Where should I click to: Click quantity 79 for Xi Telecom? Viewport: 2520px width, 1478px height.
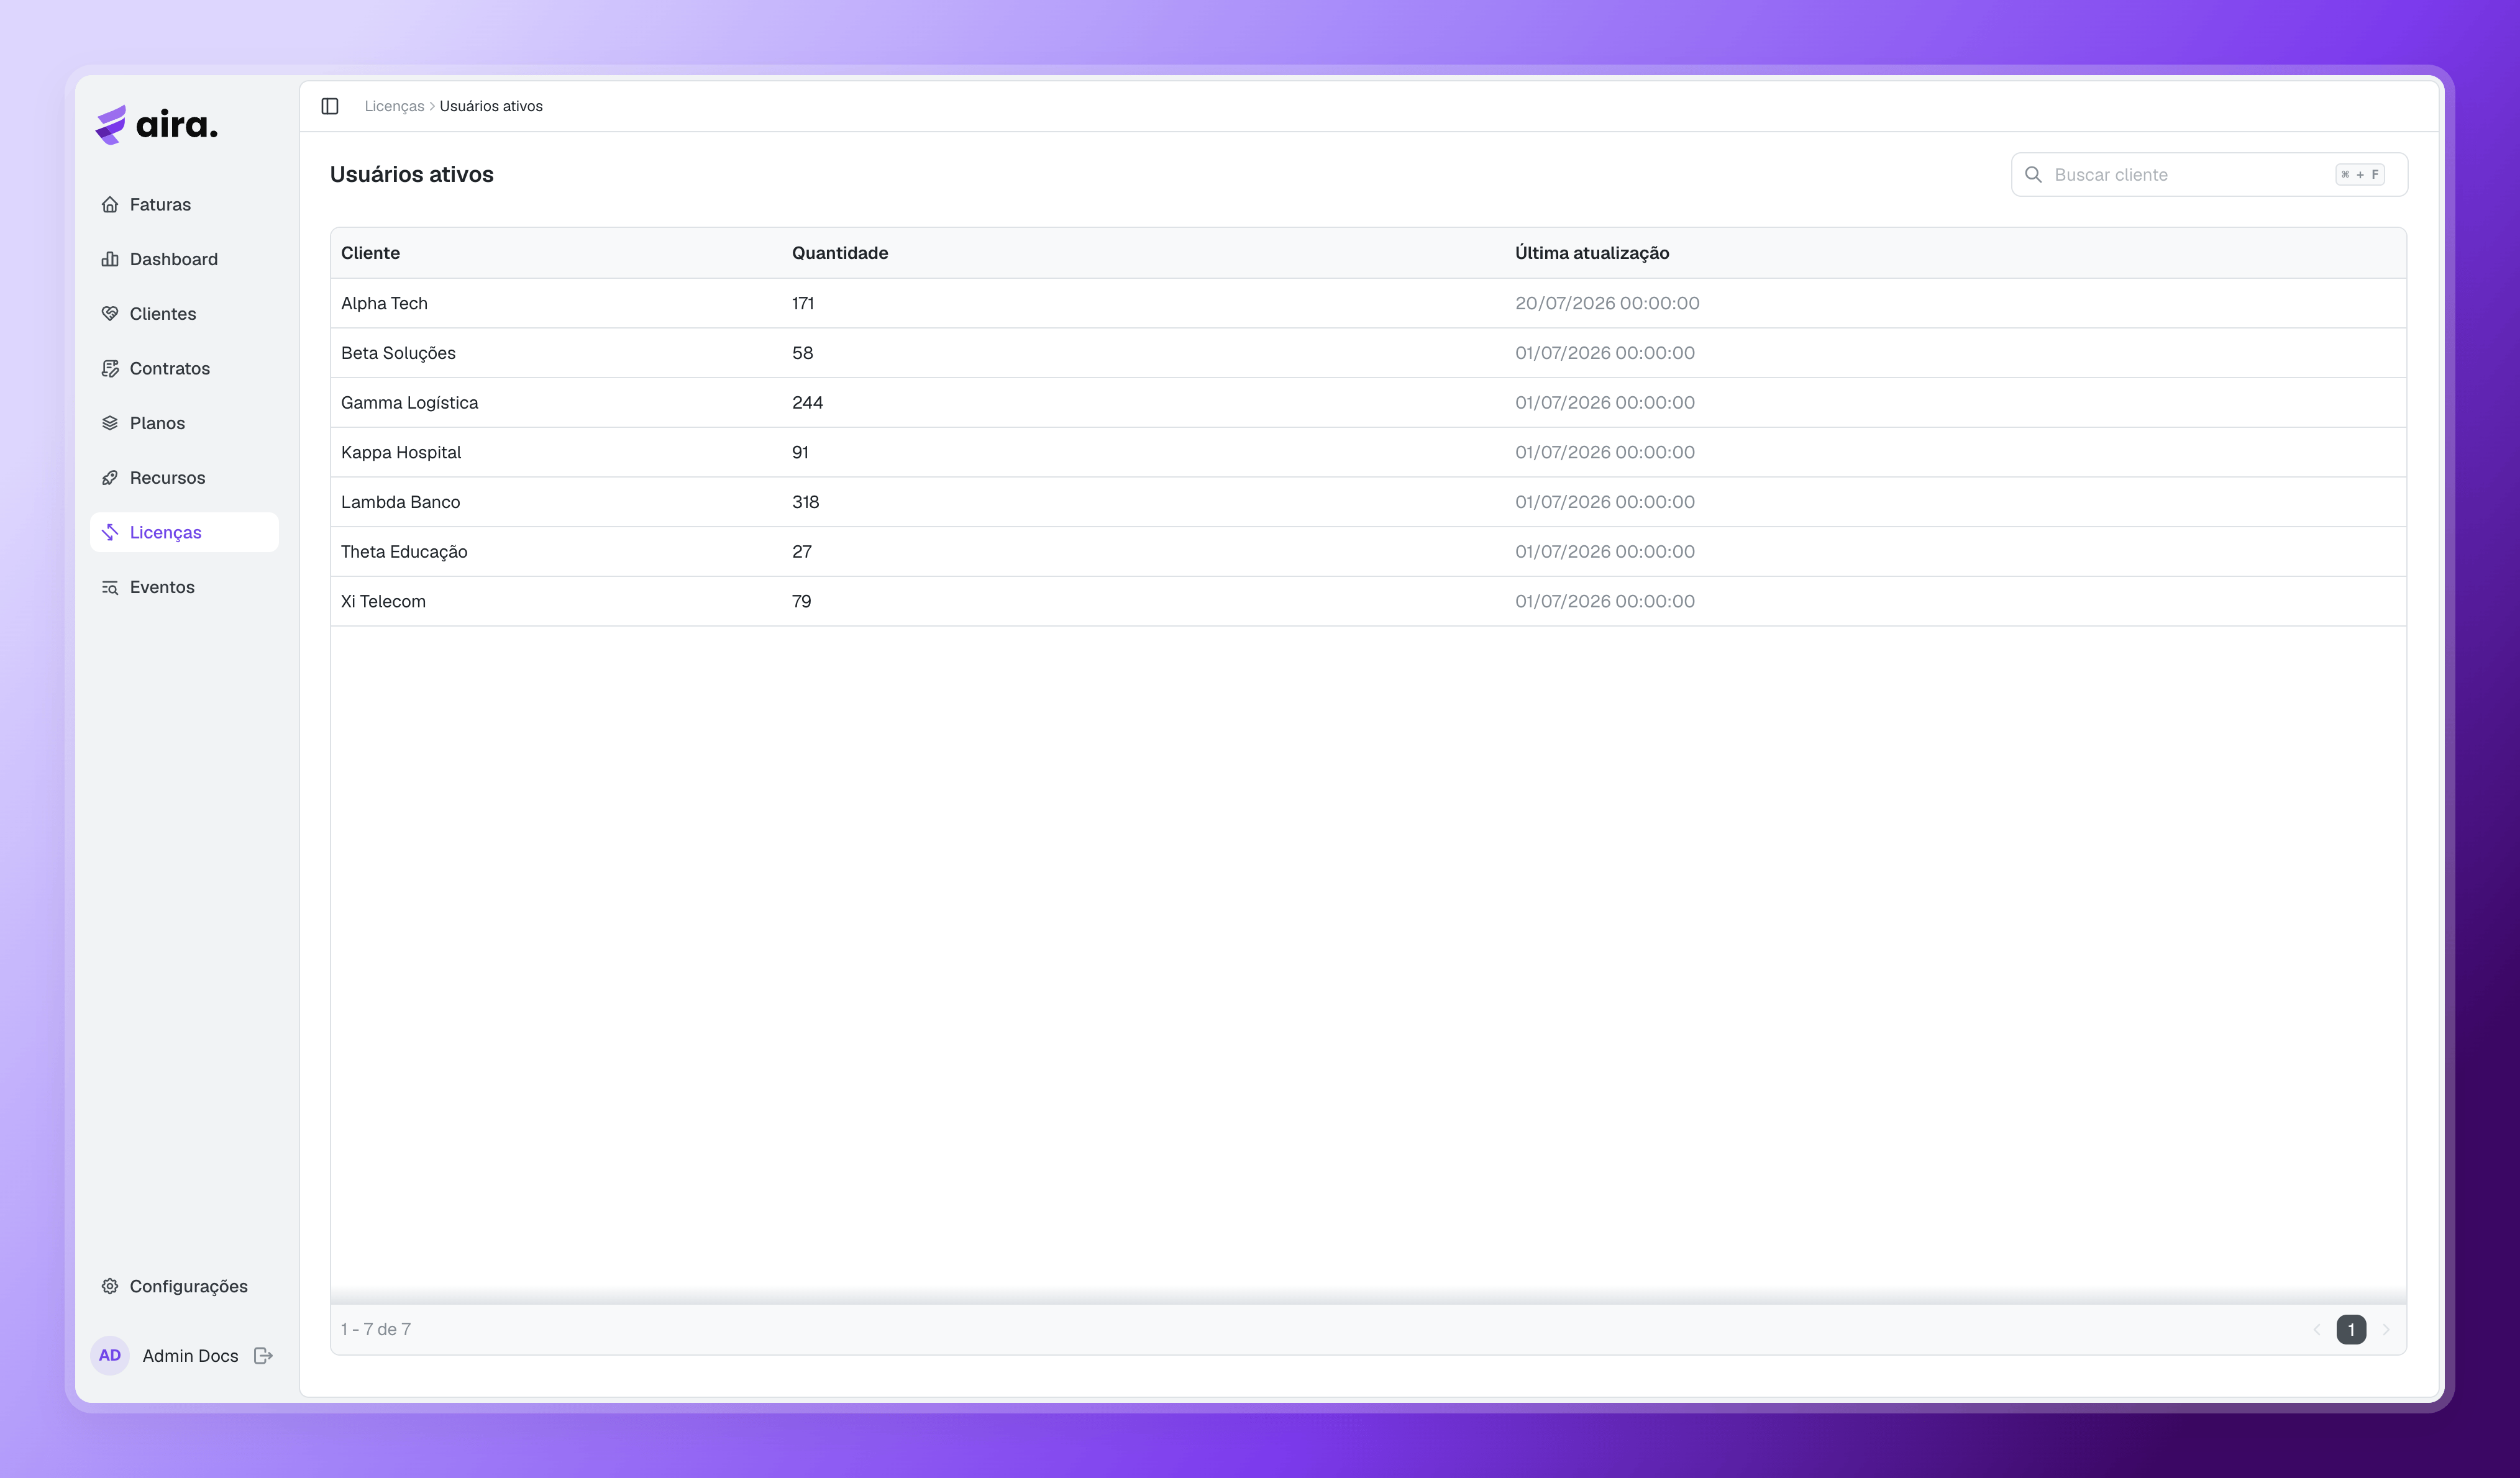coord(802,602)
